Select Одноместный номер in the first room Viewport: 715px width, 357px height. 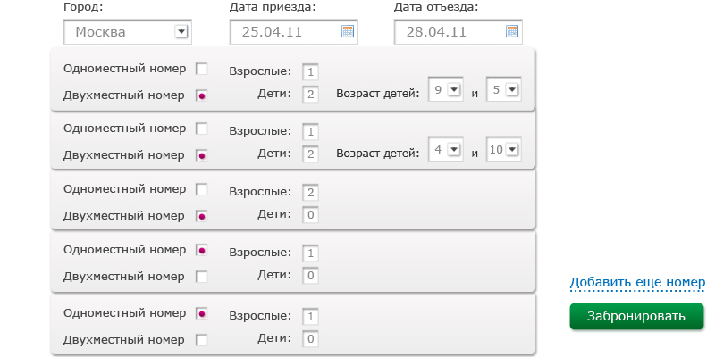(x=202, y=69)
